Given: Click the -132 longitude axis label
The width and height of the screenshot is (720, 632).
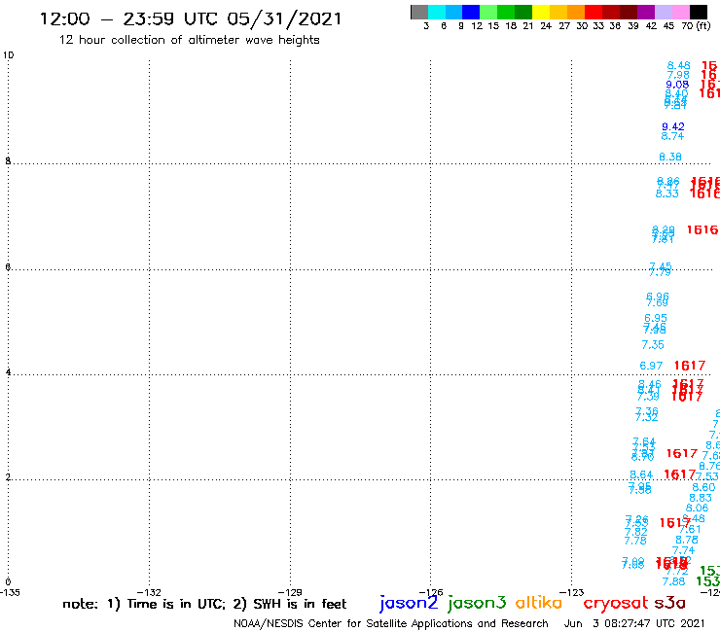Looking at the screenshot, I should 149,592.
